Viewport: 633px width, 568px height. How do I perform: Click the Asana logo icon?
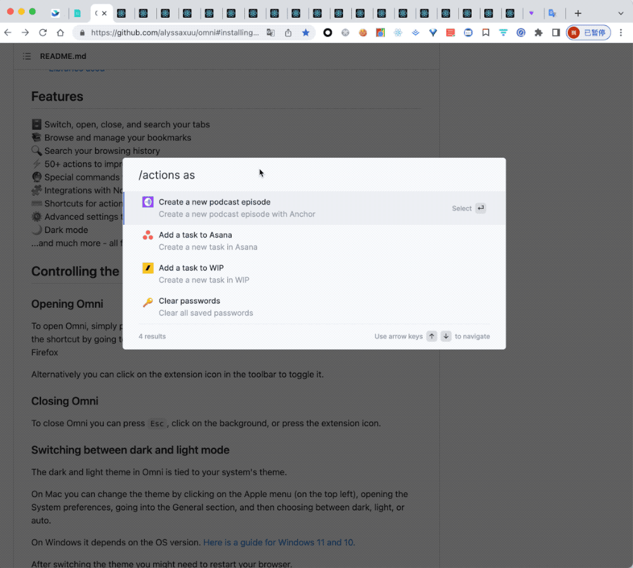(147, 235)
